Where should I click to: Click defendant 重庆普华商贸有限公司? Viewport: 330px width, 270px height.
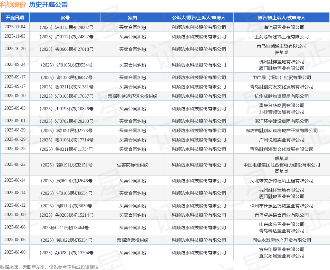[282, 105]
